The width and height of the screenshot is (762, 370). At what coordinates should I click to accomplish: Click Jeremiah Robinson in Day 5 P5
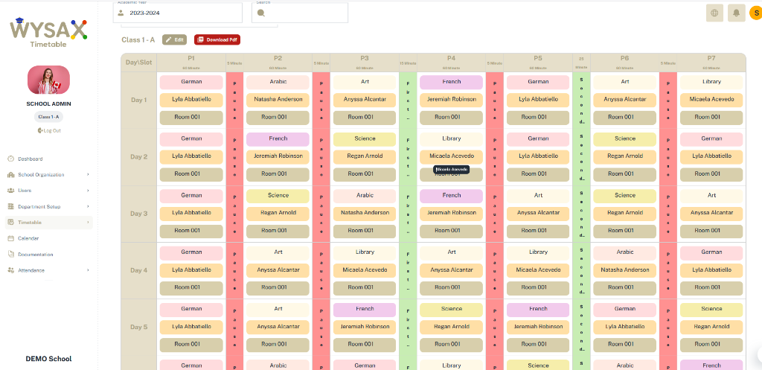[x=539, y=328]
